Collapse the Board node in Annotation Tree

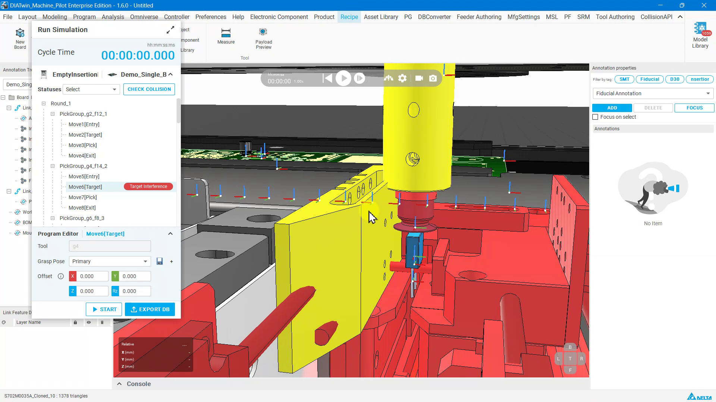[3, 98]
